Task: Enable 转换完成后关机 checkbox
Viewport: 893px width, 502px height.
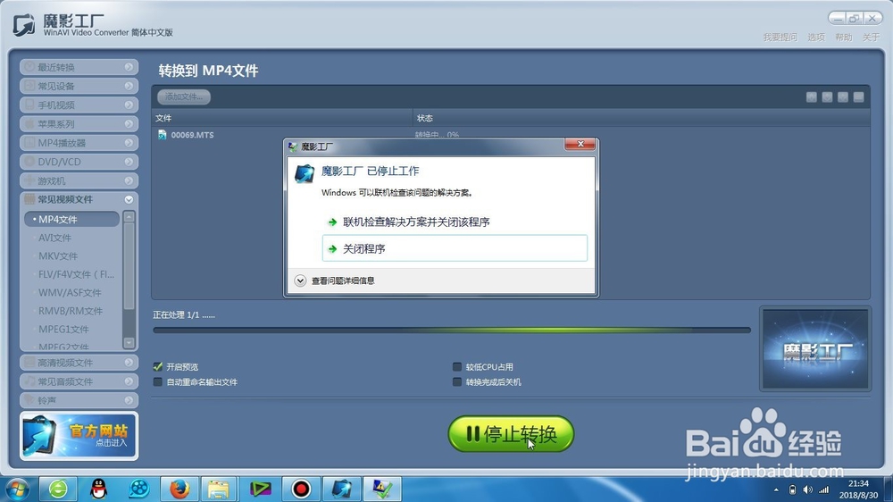Action: tap(456, 381)
